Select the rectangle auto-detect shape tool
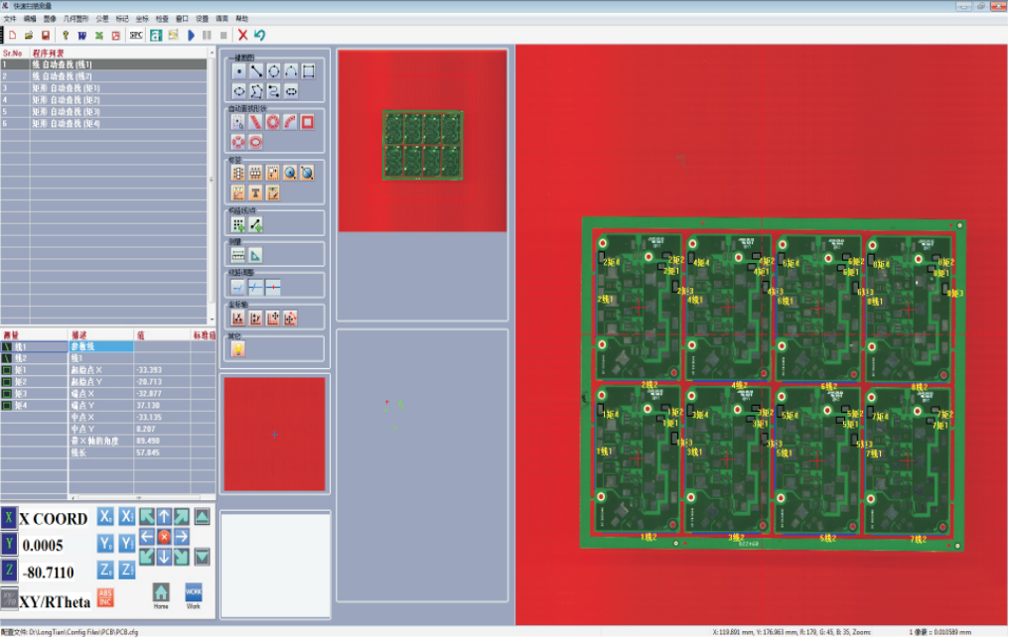The image size is (1010, 640). 308,123
